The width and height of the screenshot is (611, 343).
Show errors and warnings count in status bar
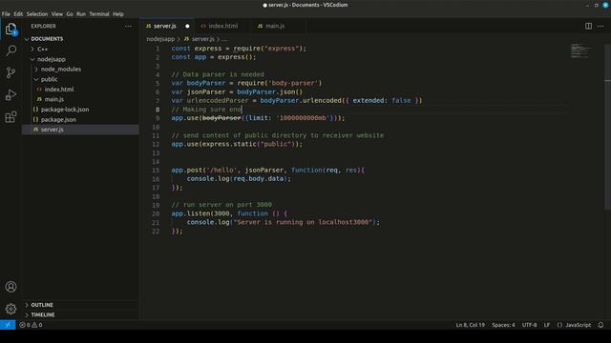pyautogui.click(x=31, y=325)
